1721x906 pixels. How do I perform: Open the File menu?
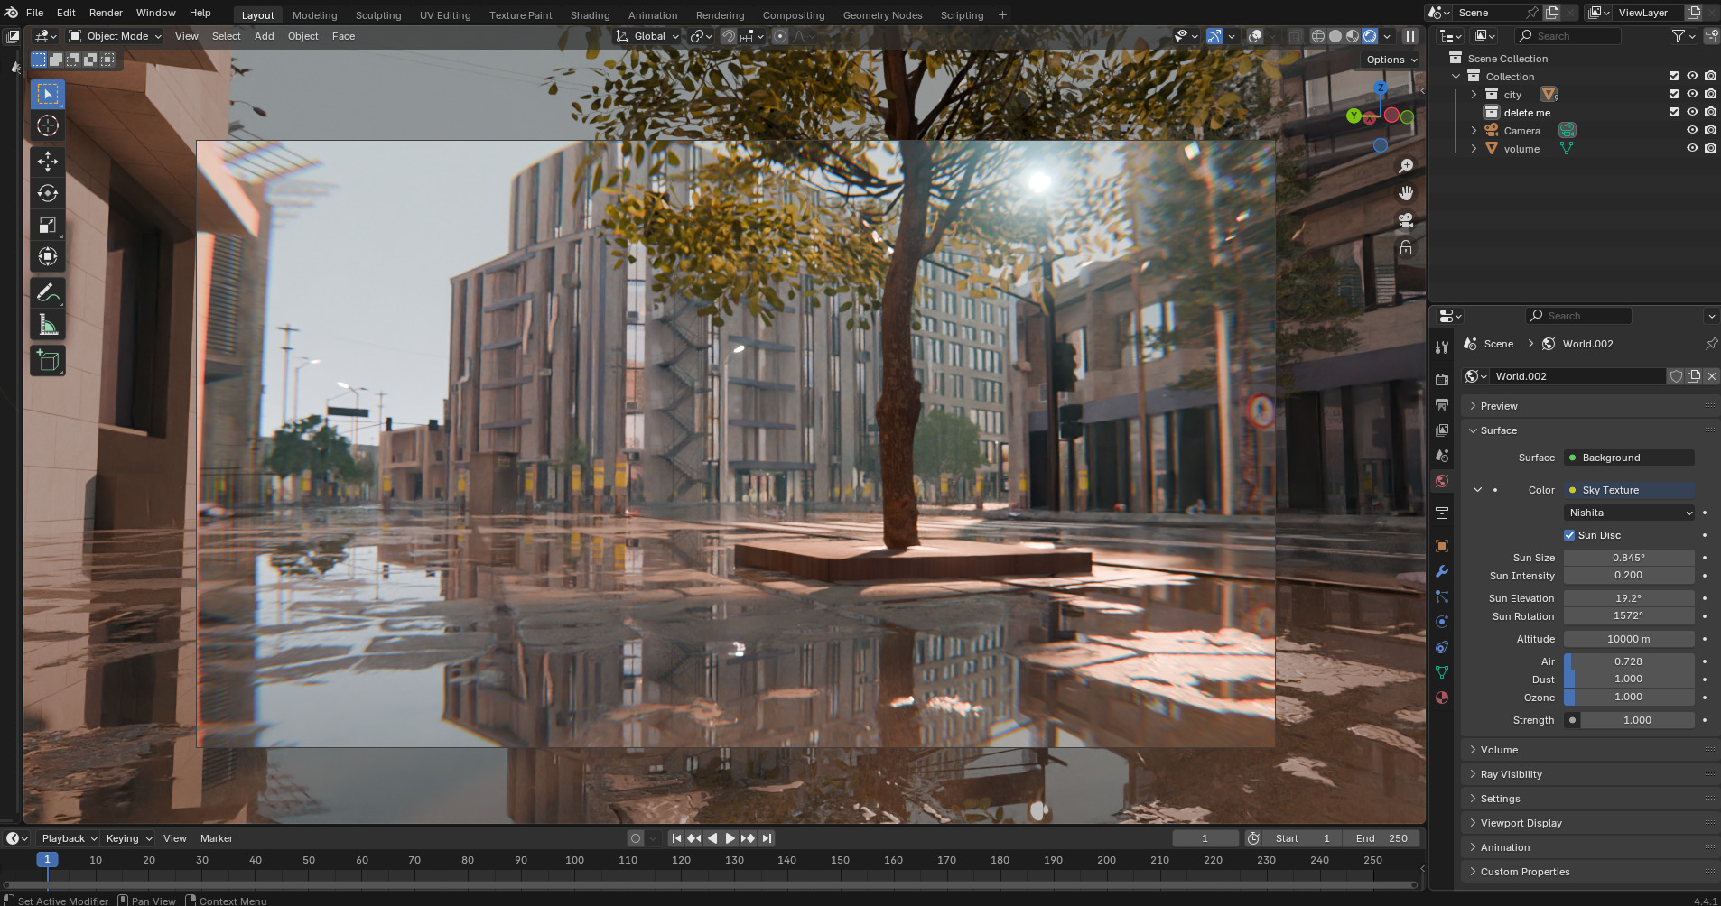click(x=35, y=13)
